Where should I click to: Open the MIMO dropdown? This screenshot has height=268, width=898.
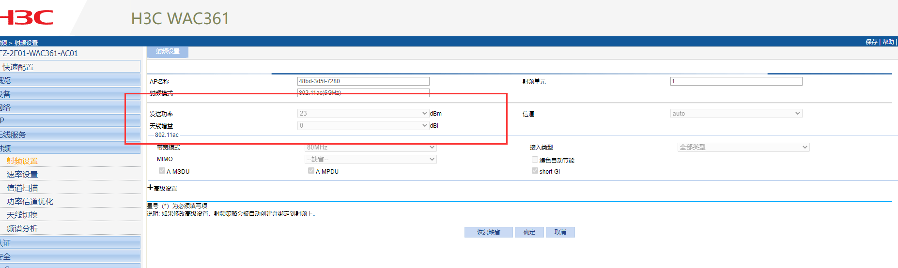(371, 159)
